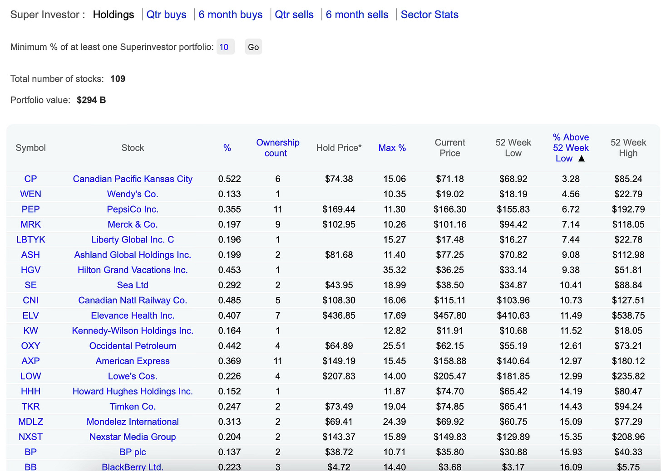Open the MRK ticker link

coord(30,224)
